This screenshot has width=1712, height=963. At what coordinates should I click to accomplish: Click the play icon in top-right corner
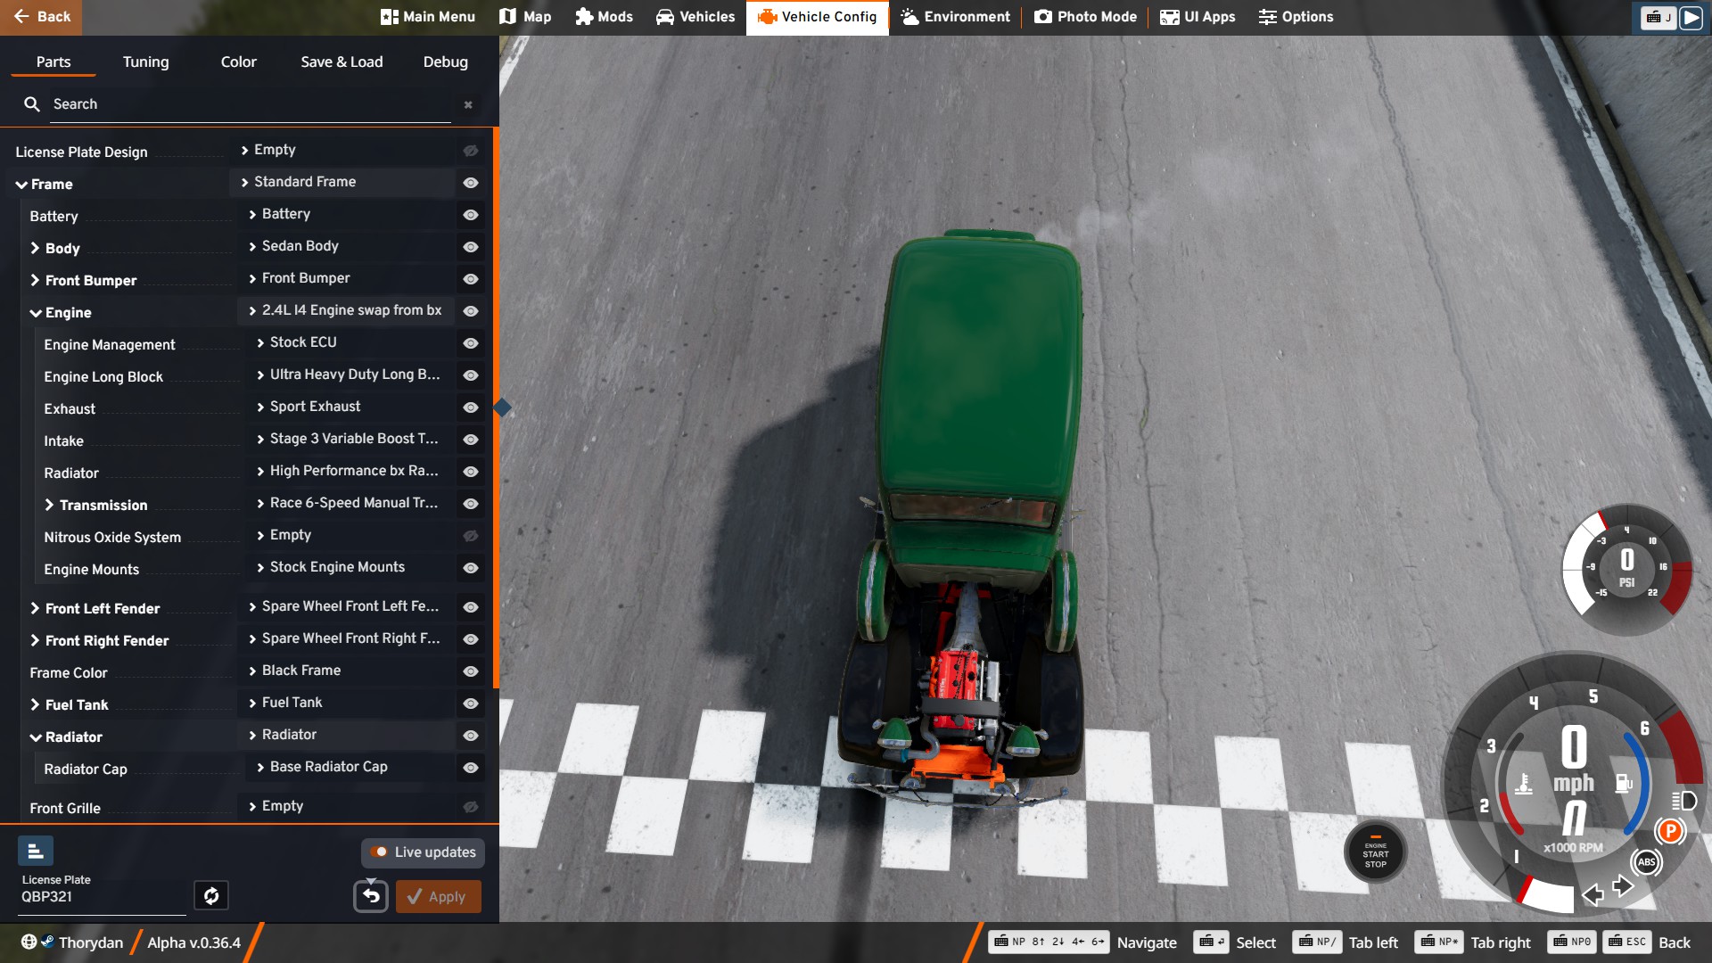pyautogui.click(x=1691, y=17)
